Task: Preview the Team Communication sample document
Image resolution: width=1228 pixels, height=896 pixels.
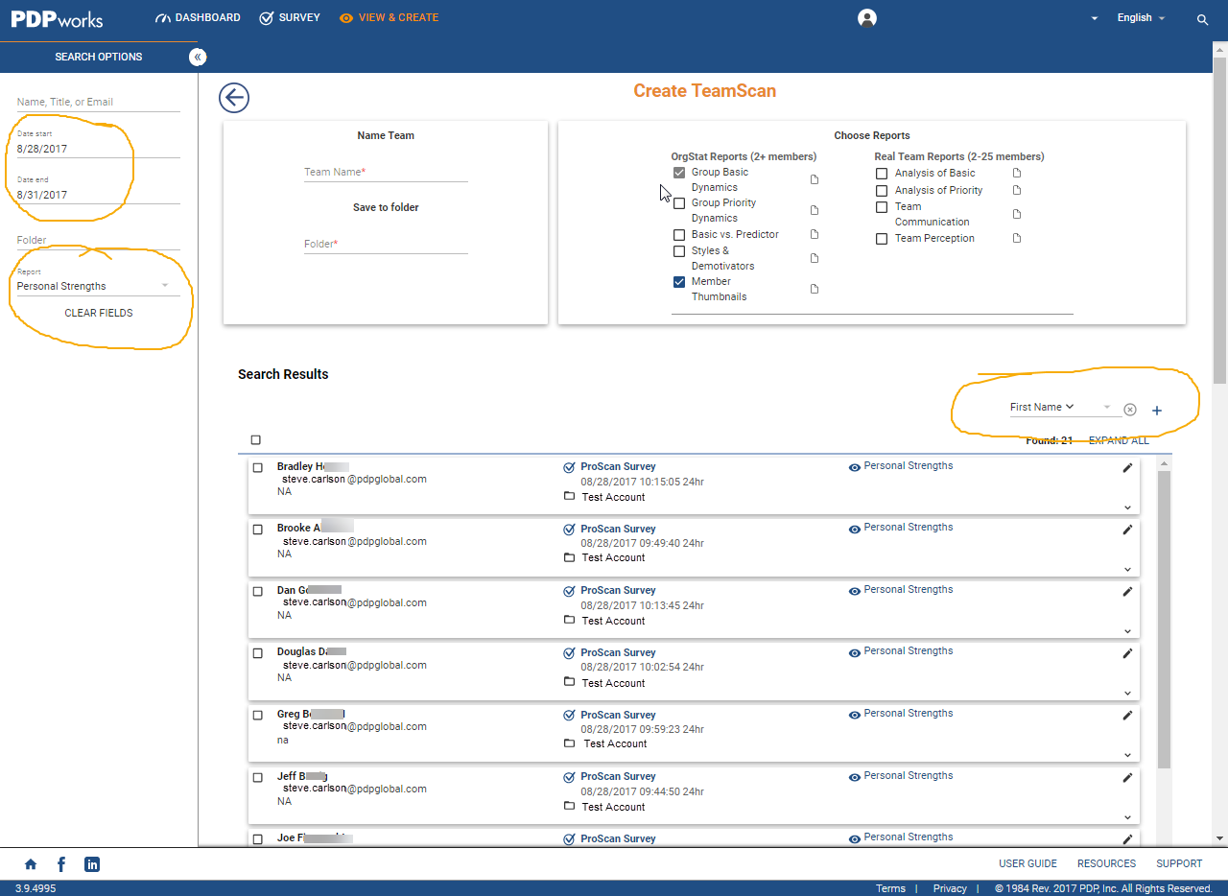Action: [x=1017, y=214]
